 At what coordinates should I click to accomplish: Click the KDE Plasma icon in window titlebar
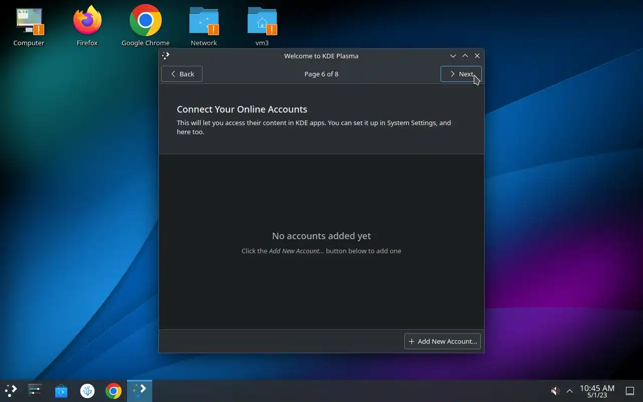[x=166, y=56]
